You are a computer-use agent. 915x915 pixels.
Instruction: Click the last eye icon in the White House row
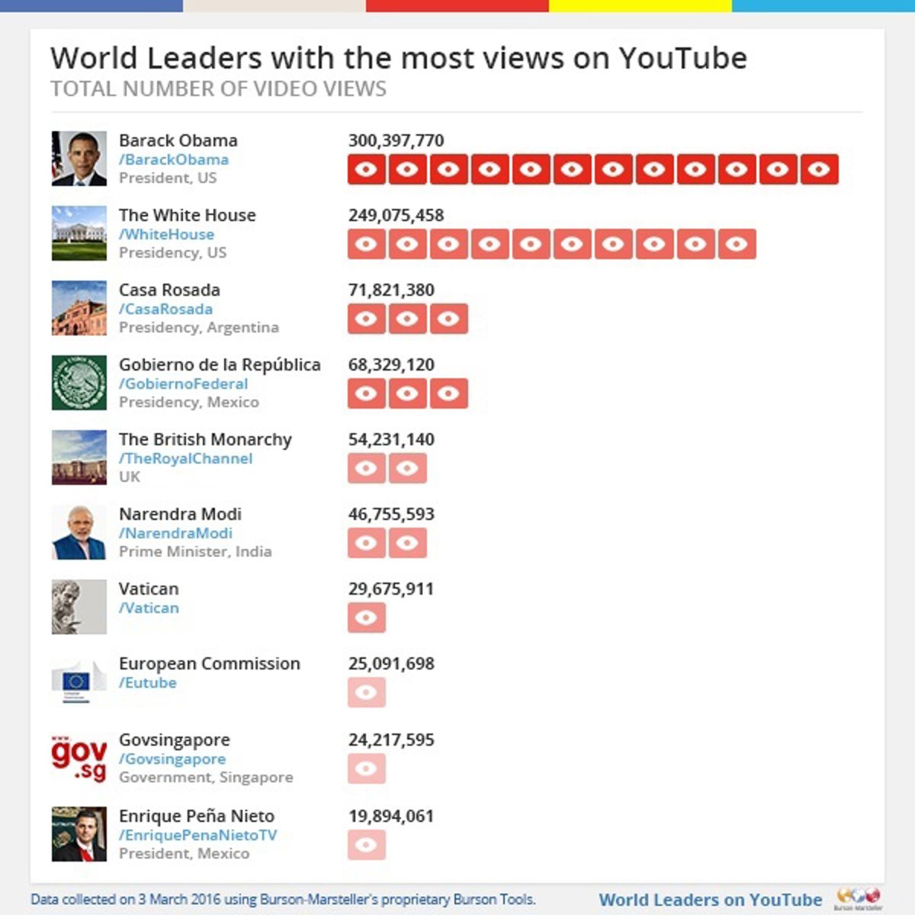click(x=737, y=244)
